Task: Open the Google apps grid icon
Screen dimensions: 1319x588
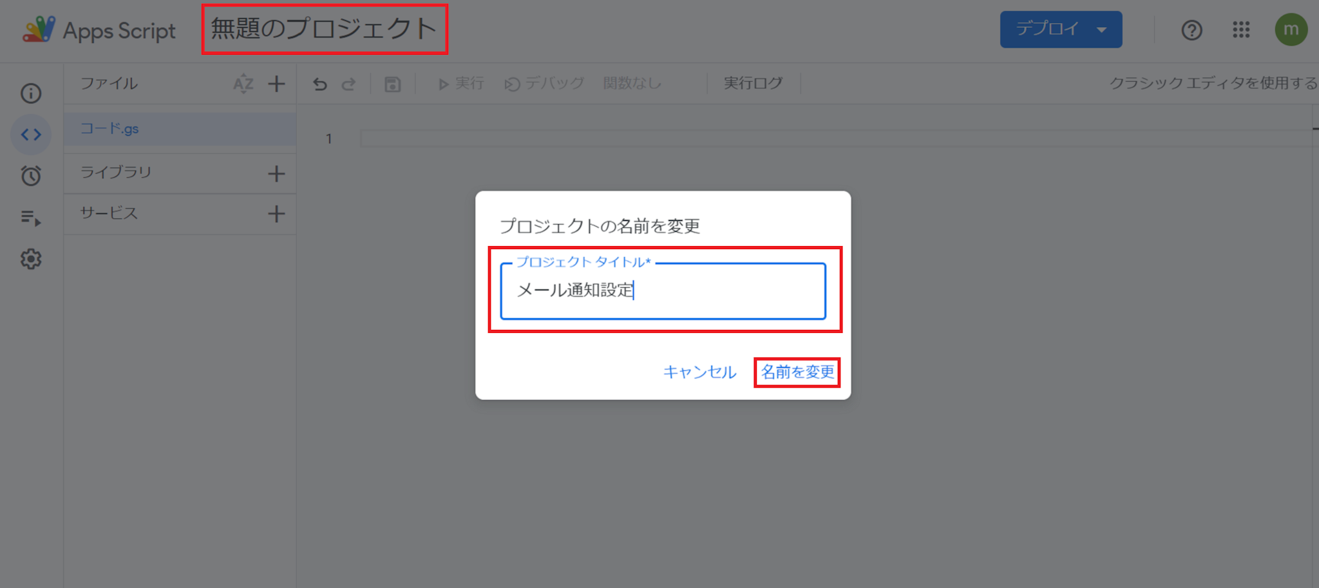Action: (x=1241, y=30)
